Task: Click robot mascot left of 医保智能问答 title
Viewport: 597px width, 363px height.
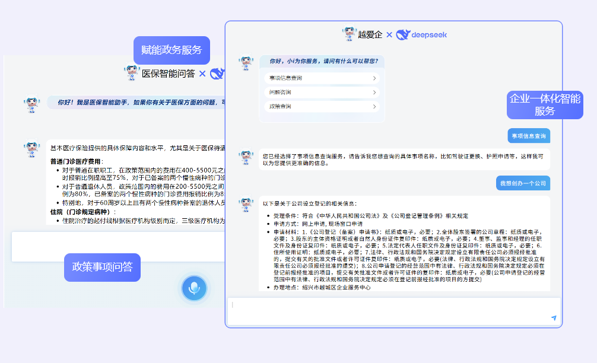Action: (131, 73)
